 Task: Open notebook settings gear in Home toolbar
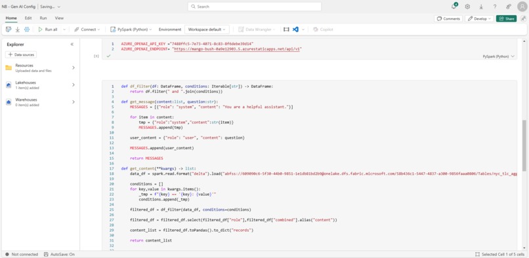coord(27,29)
